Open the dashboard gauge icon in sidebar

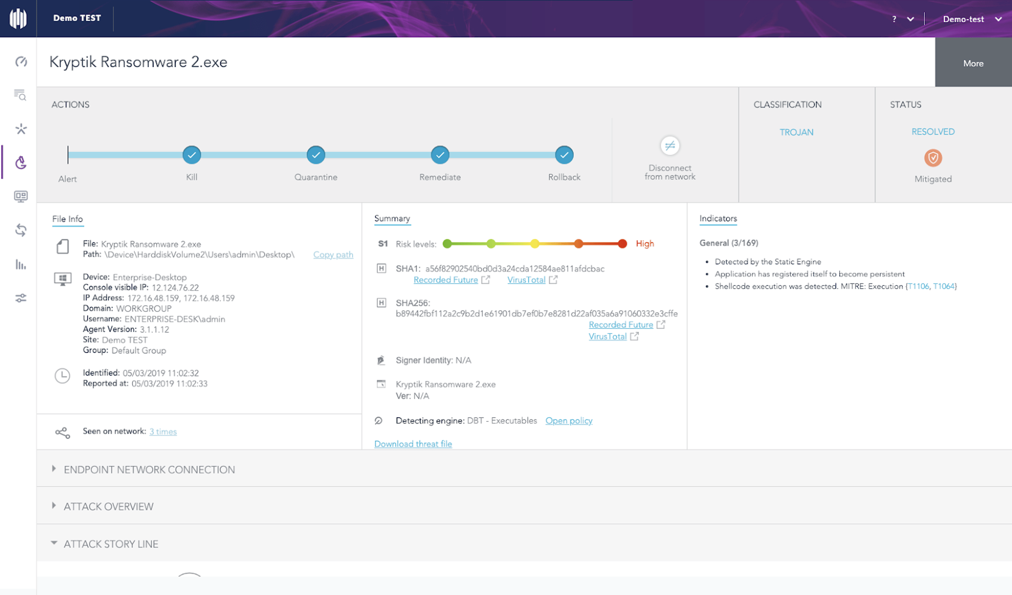(21, 61)
